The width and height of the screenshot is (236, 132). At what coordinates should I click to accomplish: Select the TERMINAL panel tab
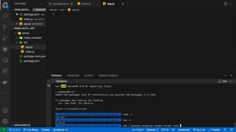point(56,76)
